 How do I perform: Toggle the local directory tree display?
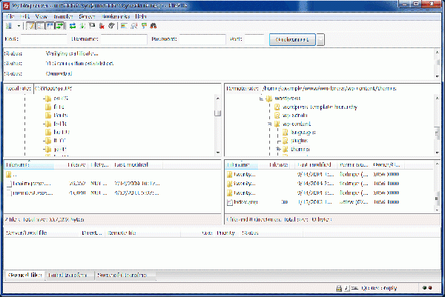pos(40,26)
